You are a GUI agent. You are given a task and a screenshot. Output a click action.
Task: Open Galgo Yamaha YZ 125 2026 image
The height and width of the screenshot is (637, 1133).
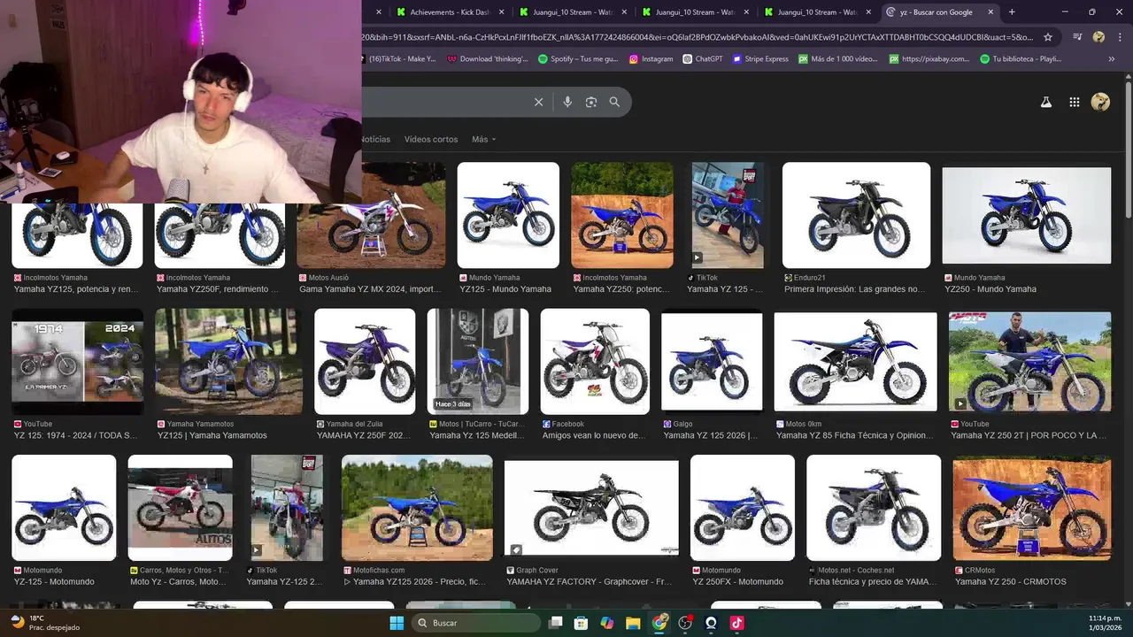[712, 362]
